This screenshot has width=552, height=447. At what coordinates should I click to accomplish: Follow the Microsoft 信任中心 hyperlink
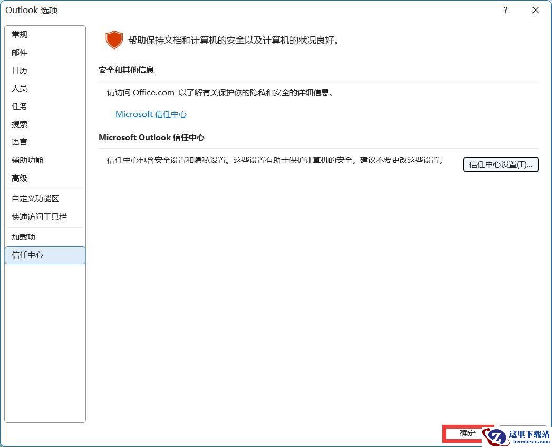point(151,114)
